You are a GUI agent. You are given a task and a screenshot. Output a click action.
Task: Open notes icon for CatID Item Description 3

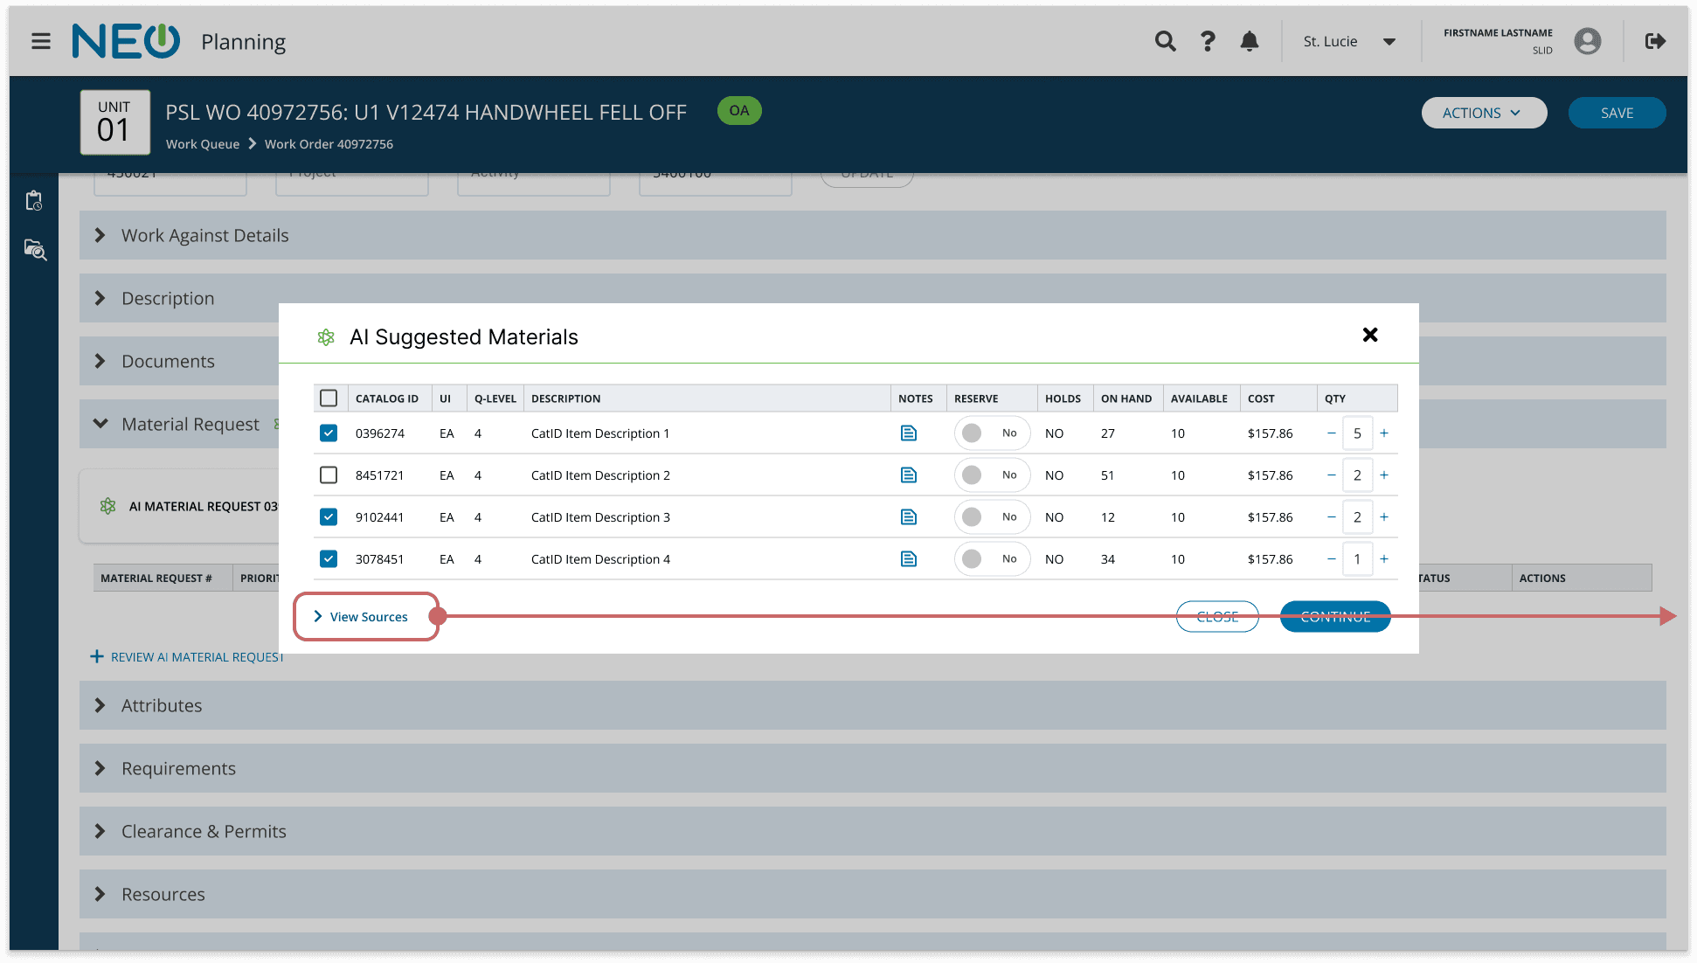[909, 517]
